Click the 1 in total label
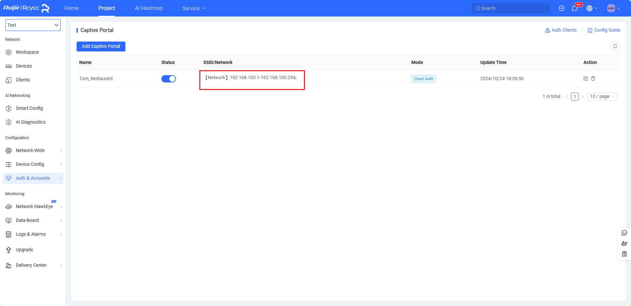This screenshot has height=306, width=631. 551,96
